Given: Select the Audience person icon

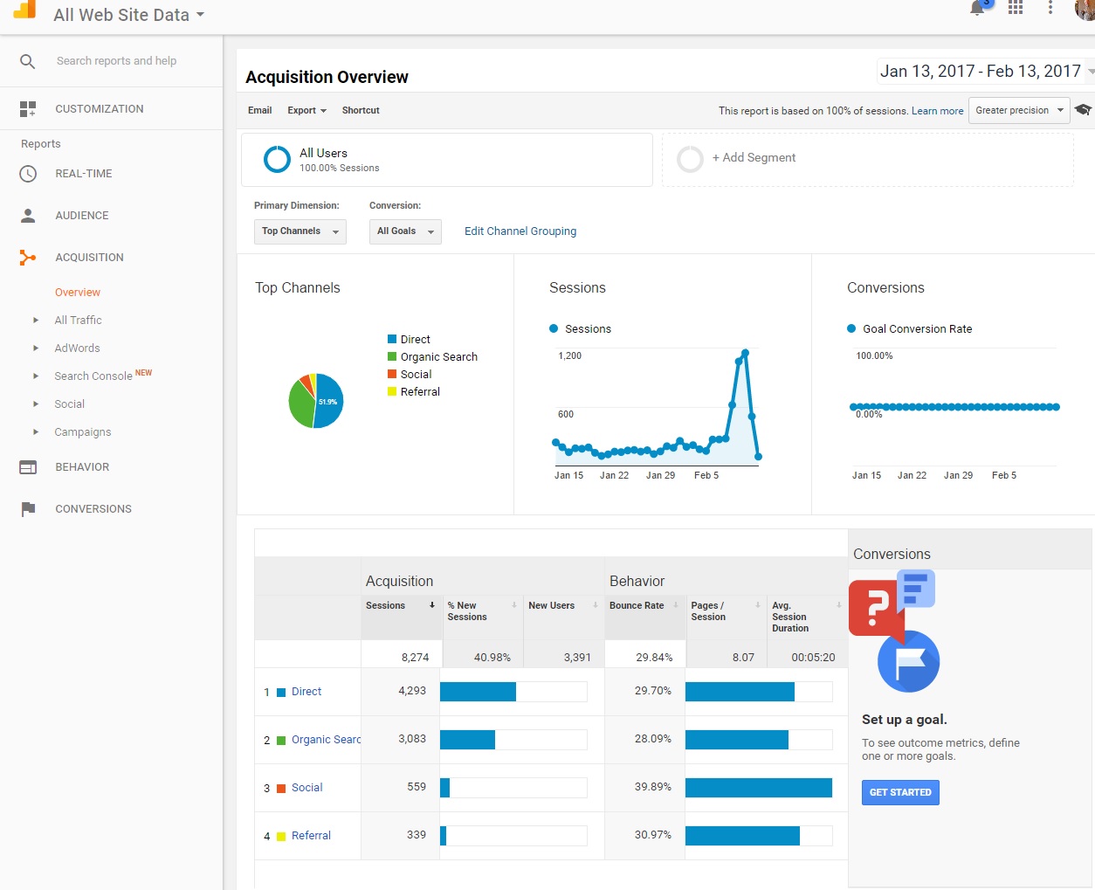Looking at the screenshot, I should 28,215.
